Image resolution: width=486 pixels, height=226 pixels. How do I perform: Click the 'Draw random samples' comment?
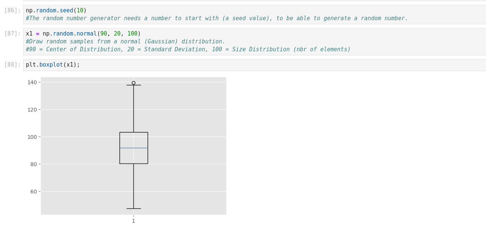126,42
